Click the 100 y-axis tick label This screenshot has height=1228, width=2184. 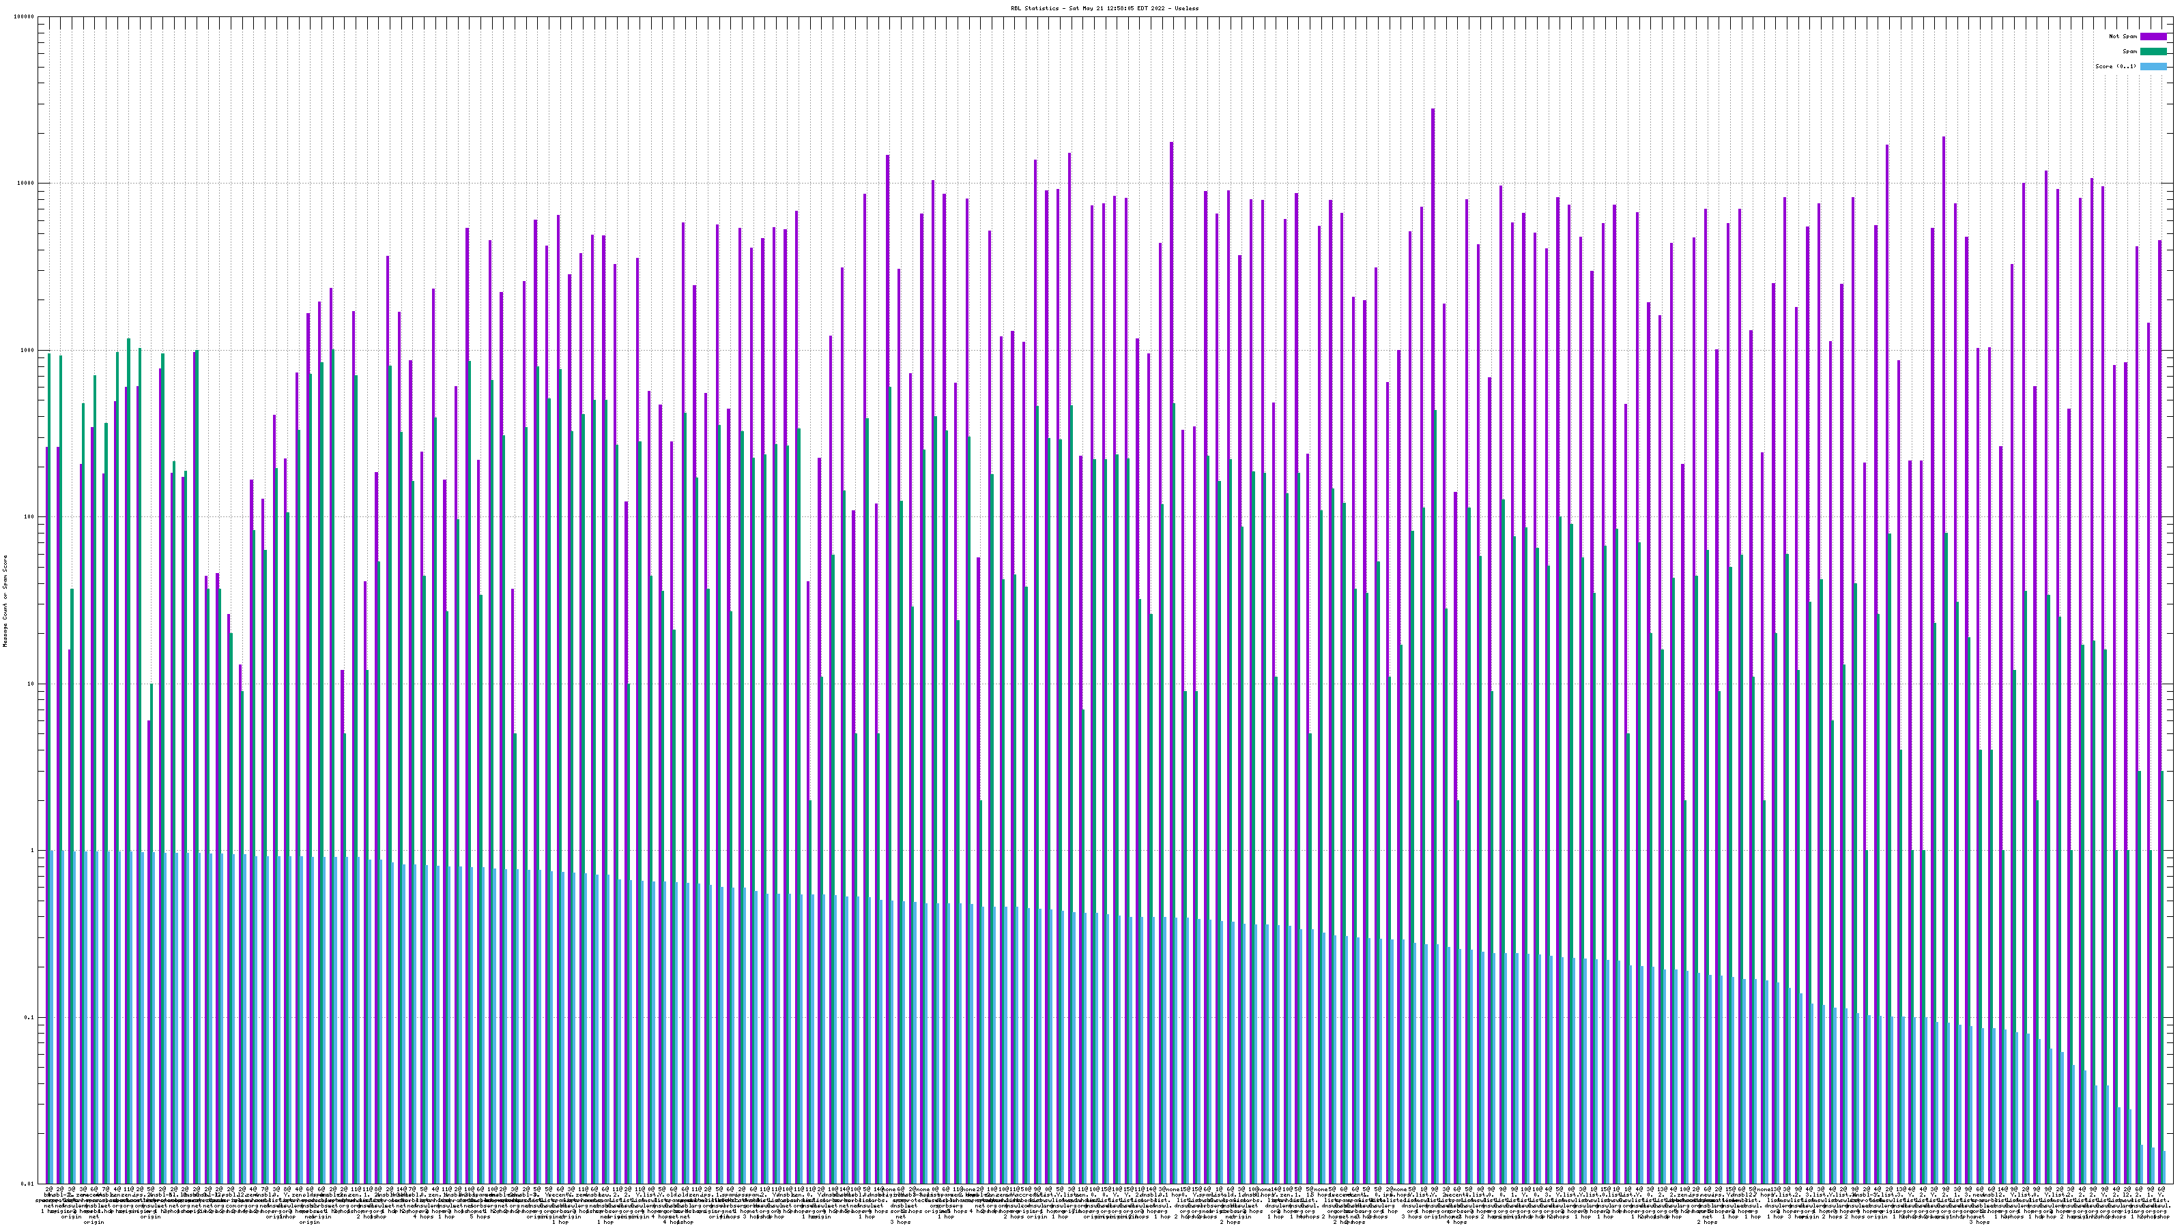click(29, 517)
